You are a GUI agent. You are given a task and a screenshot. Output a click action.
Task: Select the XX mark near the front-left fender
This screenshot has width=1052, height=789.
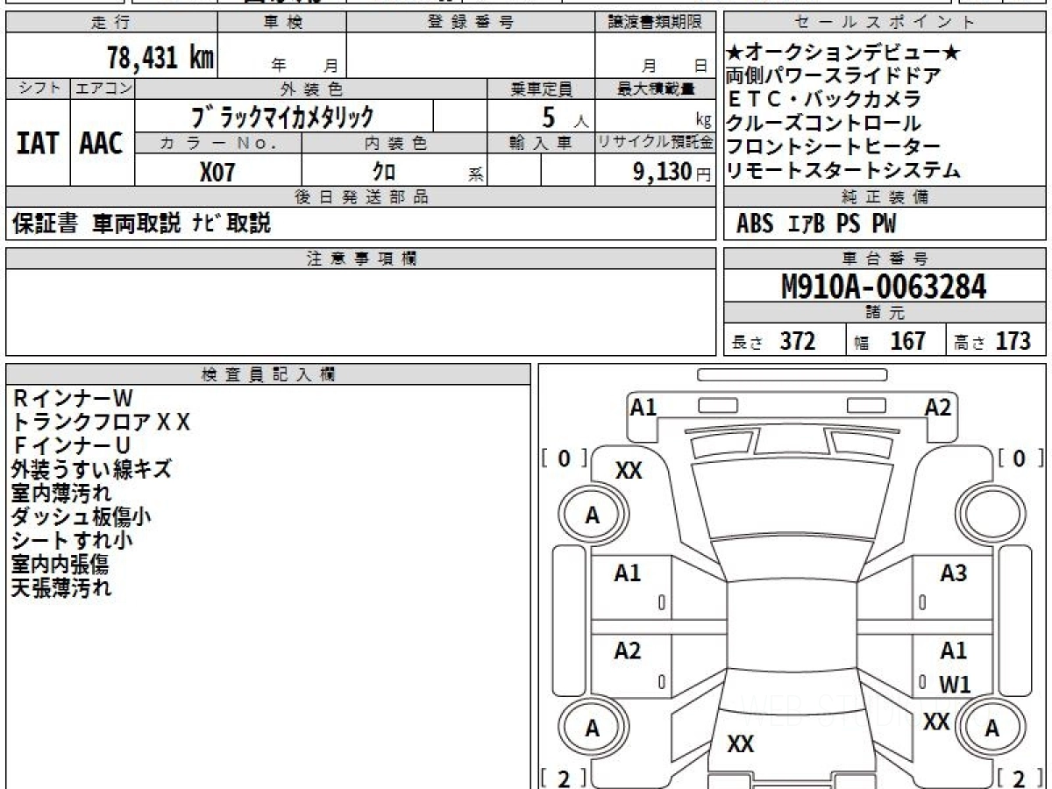[x=629, y=471]
